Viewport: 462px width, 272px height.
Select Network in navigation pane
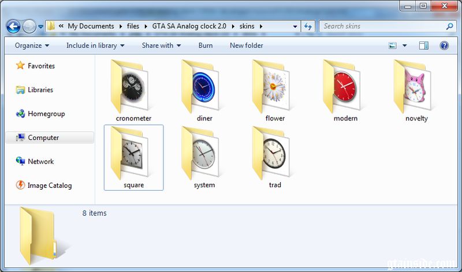(x=35, y=161)
